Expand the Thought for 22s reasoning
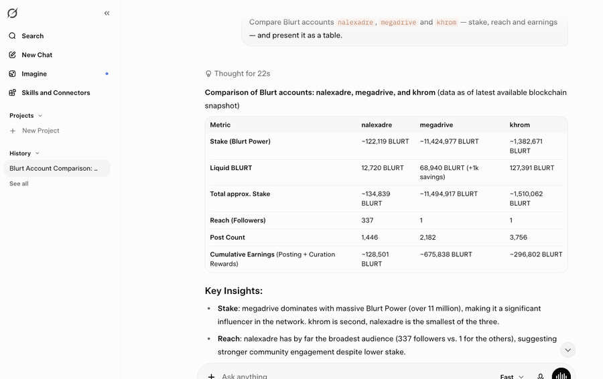The width and height of the screenshot is (603, 379). 238,74
